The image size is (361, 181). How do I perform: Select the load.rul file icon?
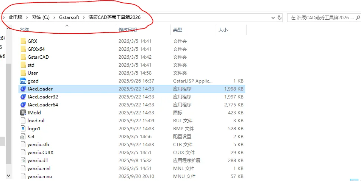(x=23, y=120)
